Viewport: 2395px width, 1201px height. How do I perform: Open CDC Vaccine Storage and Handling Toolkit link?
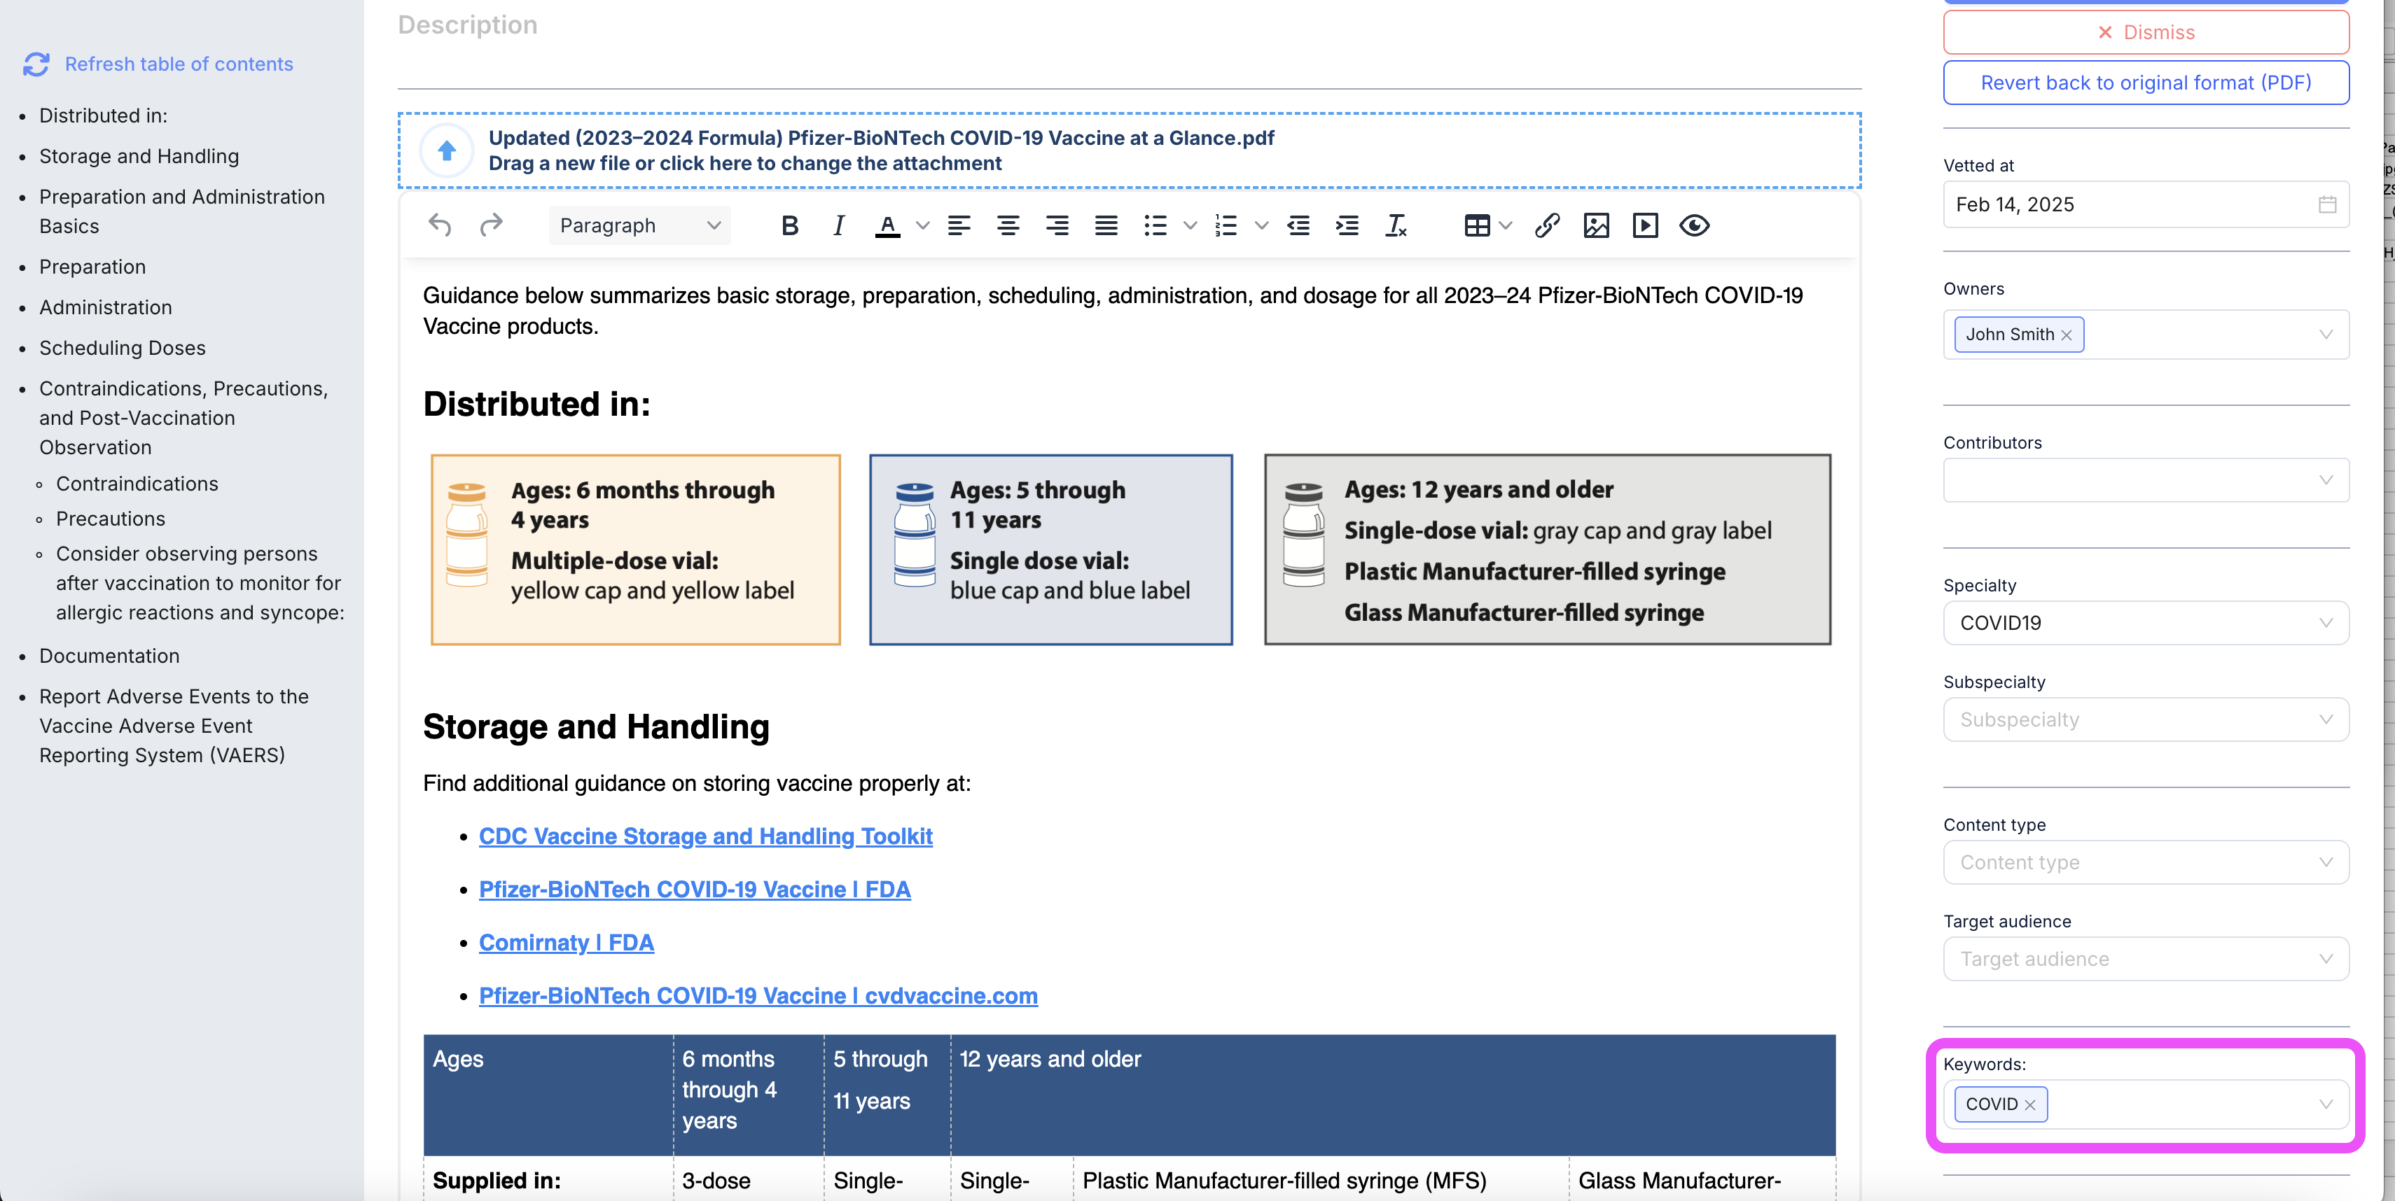point(706,836)
